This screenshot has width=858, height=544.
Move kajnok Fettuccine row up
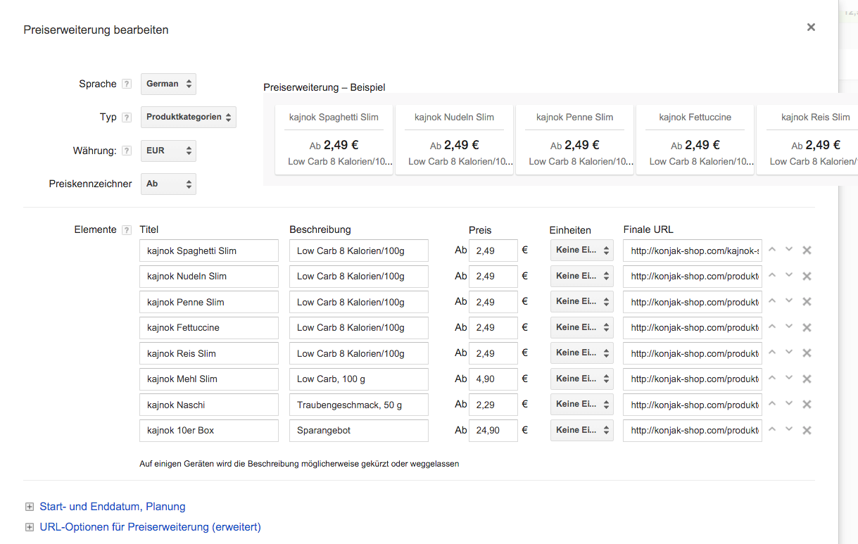tap(772, 327)
